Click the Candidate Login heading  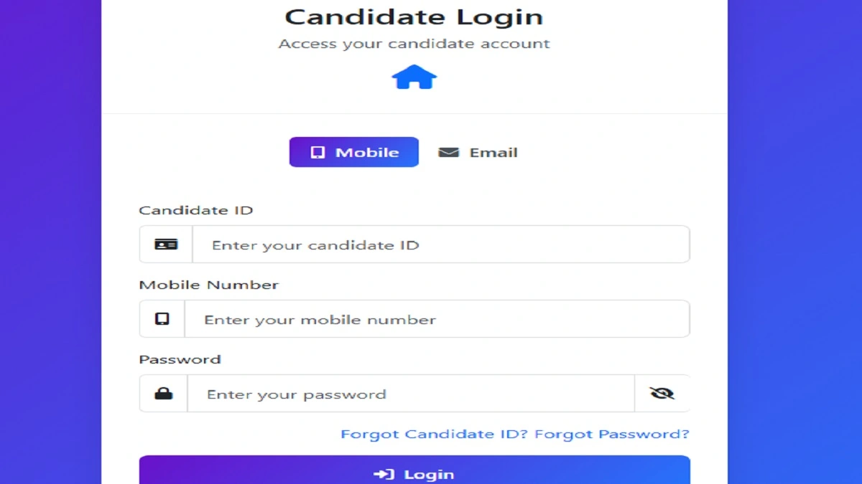(x=414, y=16)
